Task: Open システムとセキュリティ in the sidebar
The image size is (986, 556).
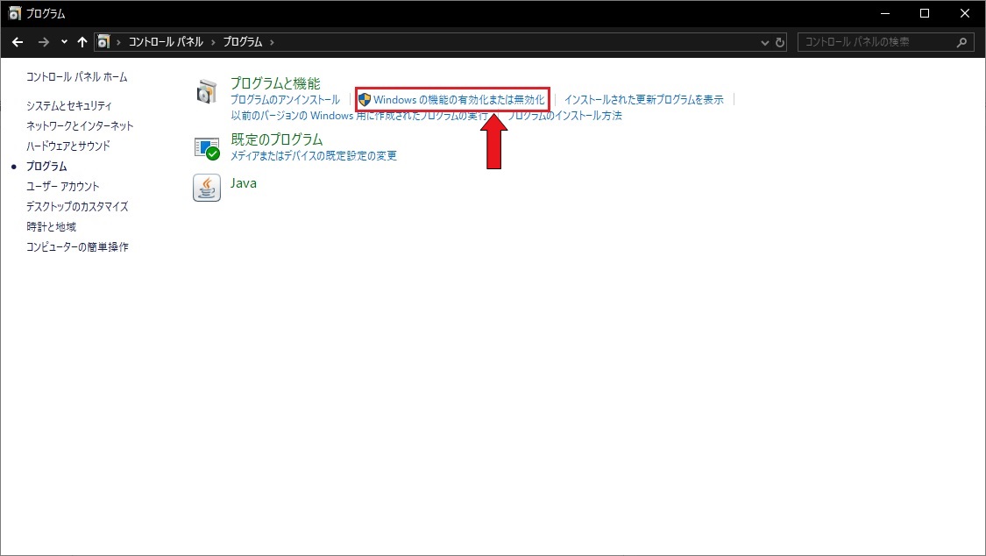Action: click(x=69, y=105)
